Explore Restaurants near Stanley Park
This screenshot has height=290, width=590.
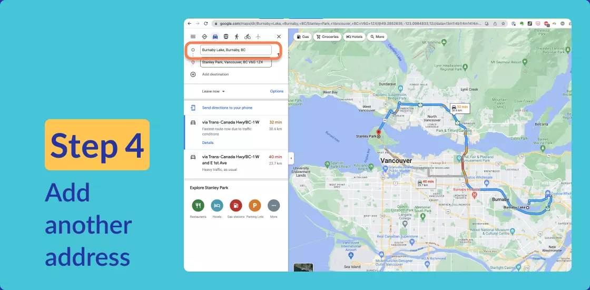pos(198,206)
